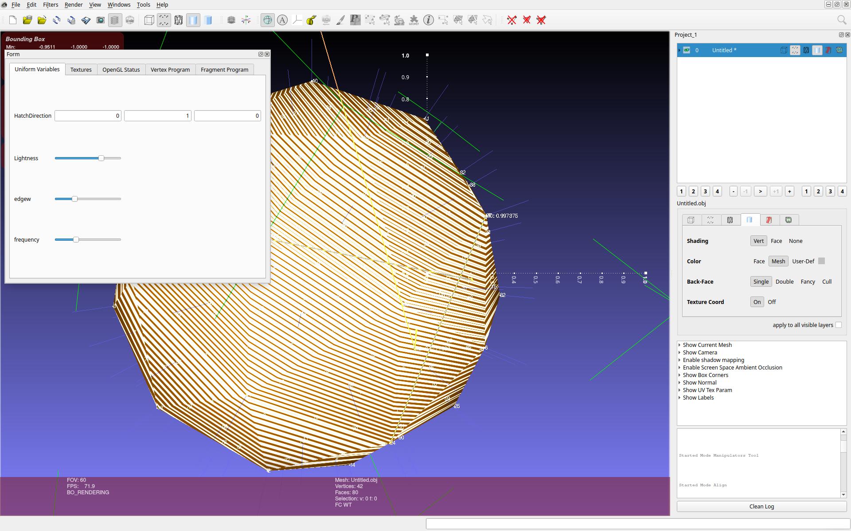Toggle visibility eye of Untitled layer

tap(687, 50)
